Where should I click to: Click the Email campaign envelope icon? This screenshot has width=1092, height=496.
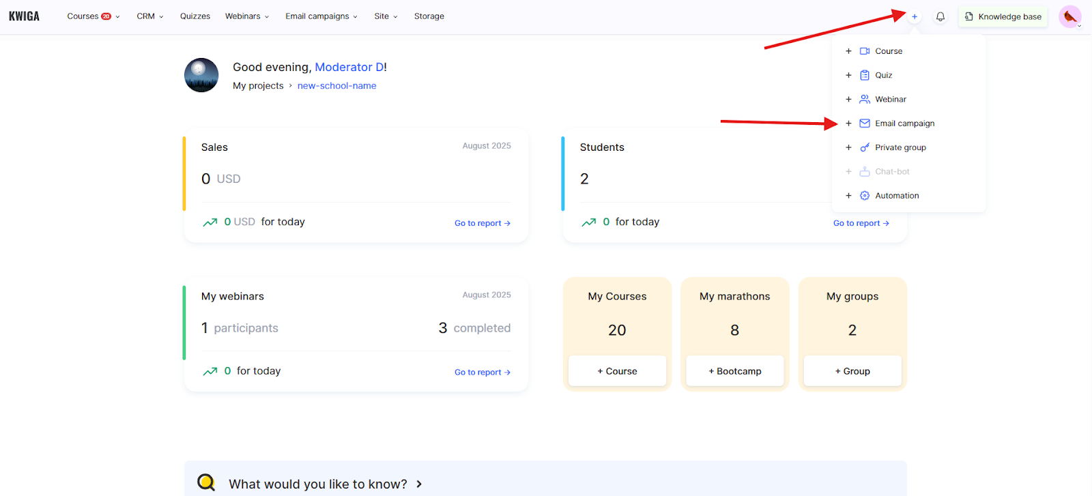pos(865,123)
